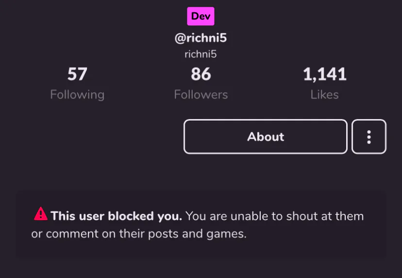
Task: Click the red warning triangle icon
Action: click(x=41, y=214)
